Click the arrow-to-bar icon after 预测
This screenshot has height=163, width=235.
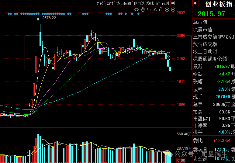[x=173, y=3]
